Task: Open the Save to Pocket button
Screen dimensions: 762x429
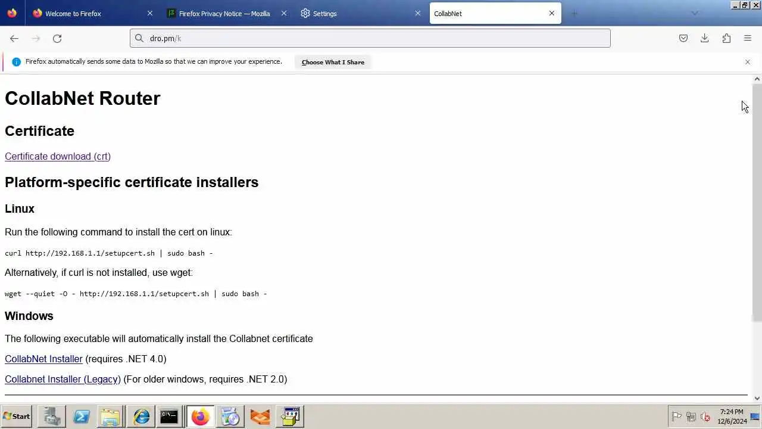Action: coord(683,38)
